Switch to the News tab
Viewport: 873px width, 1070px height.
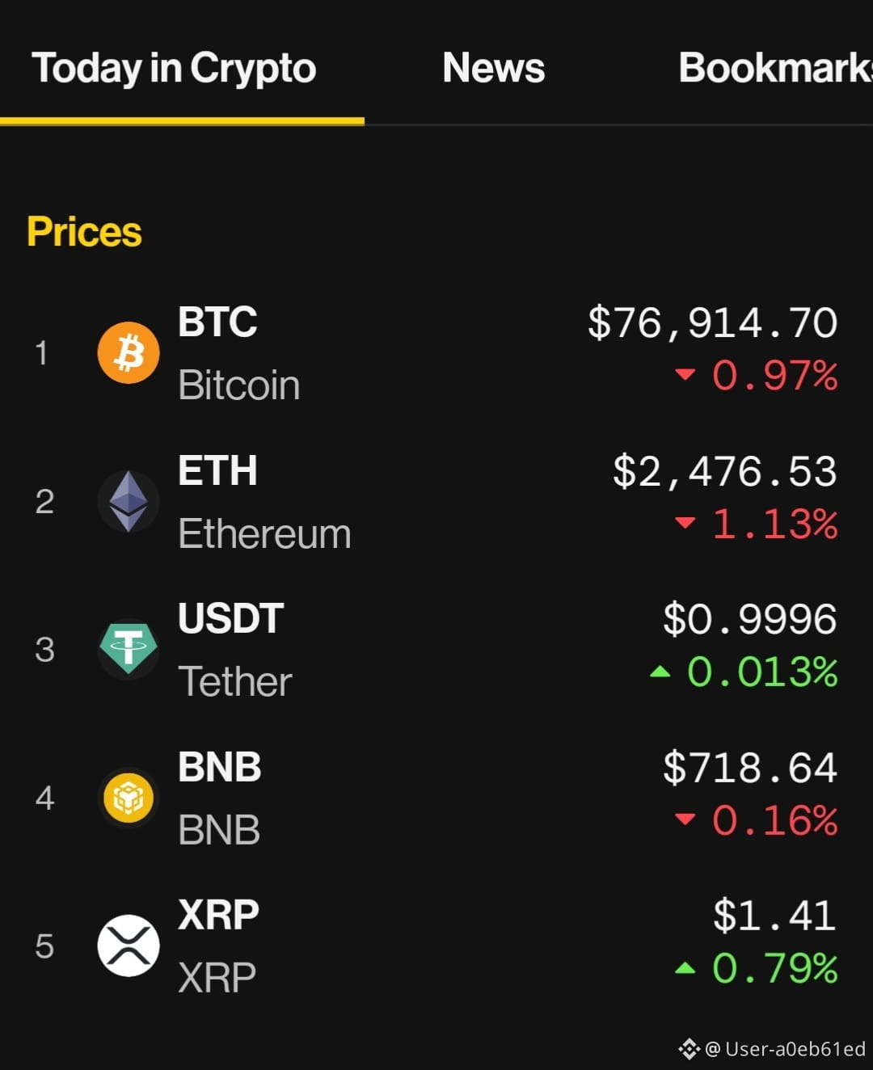(494, 68)
